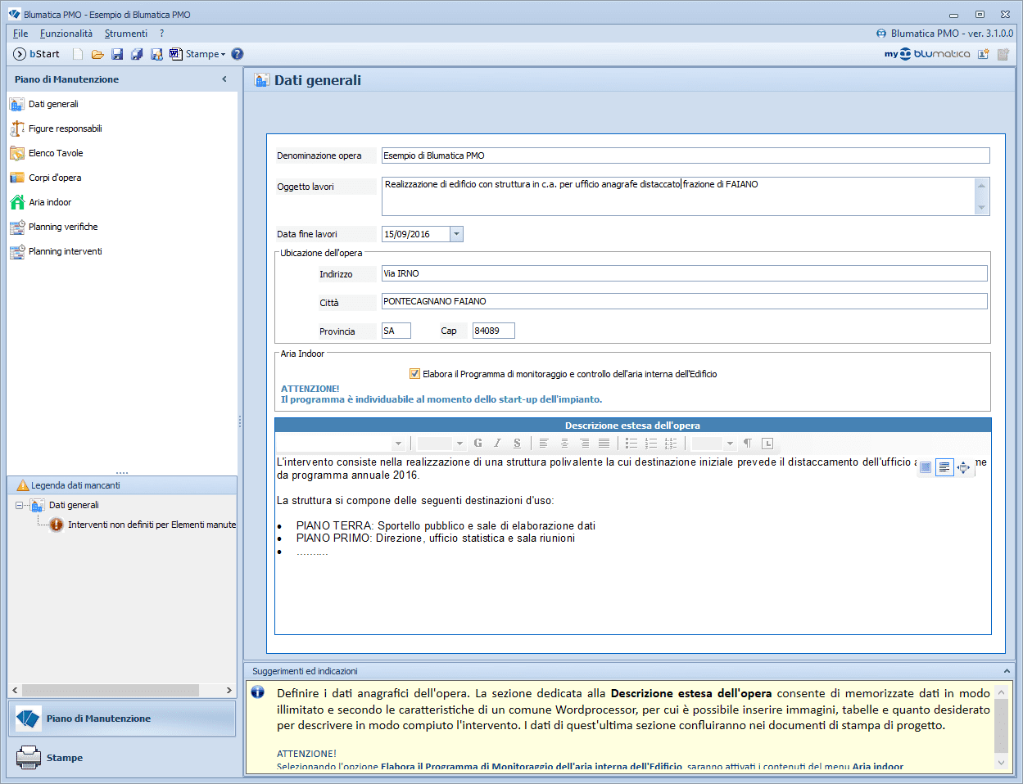
Task: Switch to Piano di Manutenzione navigation tab
Action: 122,719
